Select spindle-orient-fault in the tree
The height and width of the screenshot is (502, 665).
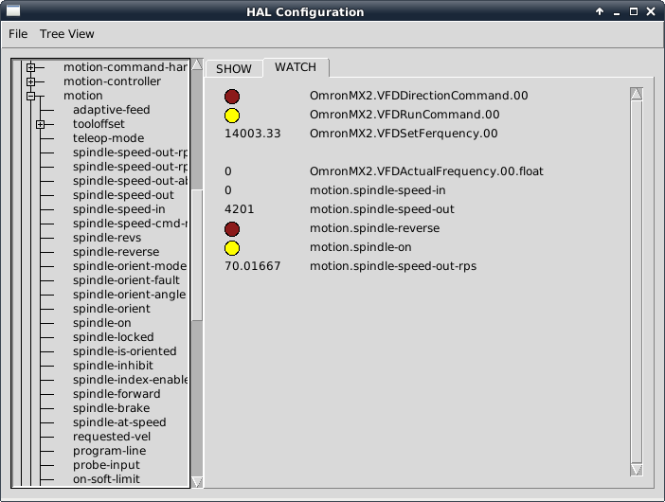click(x=126, y=280)
